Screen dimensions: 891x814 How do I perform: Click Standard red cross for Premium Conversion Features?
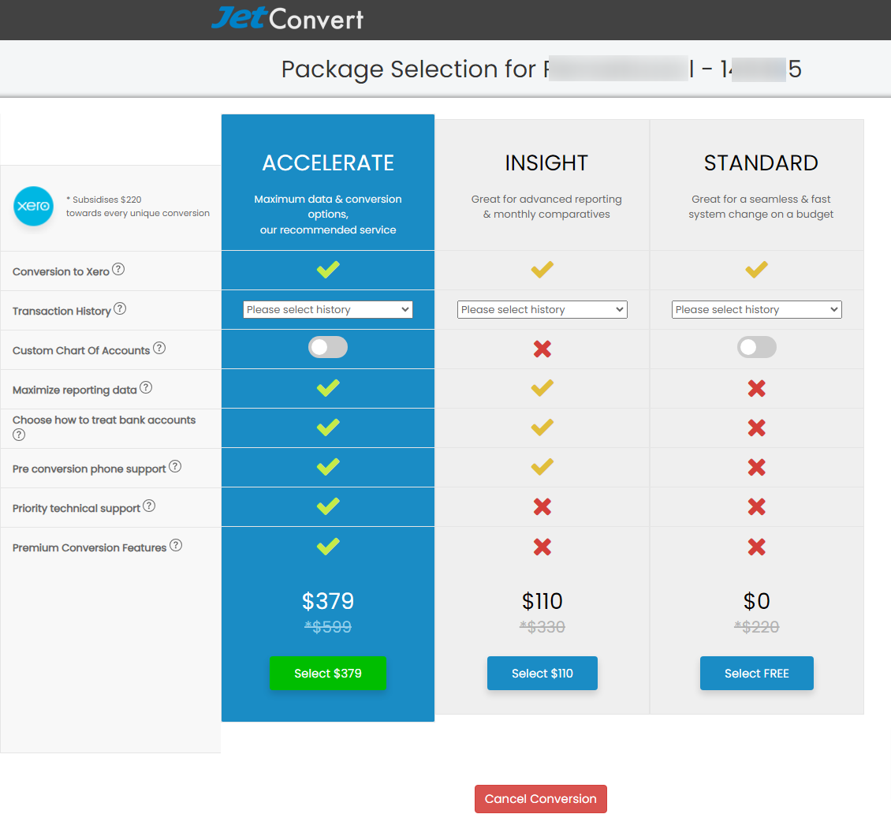pyautogui.click(x=756, y=547)
